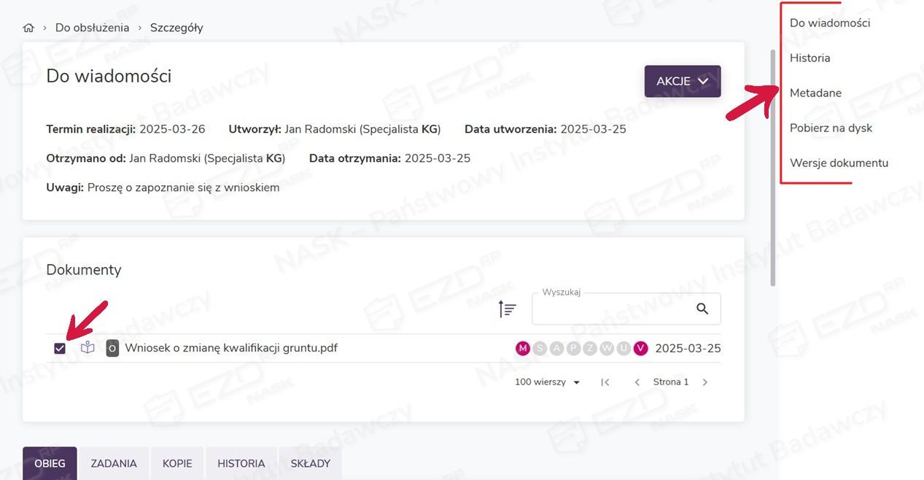Click inside the Wyszukaj search field
Viewport: 924px width, 480px height.
pos(613,310)
